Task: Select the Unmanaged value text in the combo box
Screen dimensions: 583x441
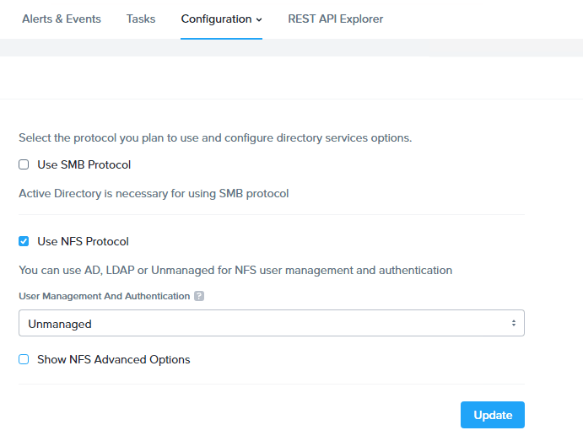Action: click(x=60, y=324)
